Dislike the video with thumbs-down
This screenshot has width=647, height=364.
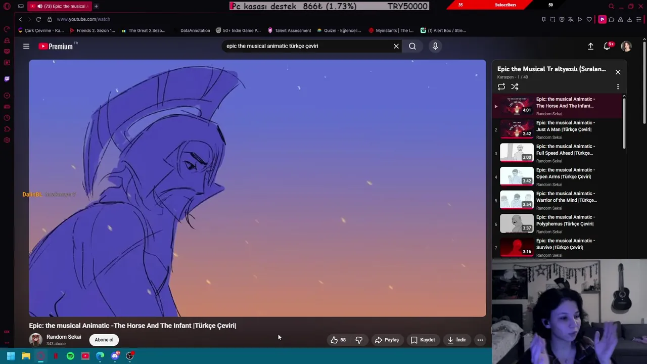(359, 340)
